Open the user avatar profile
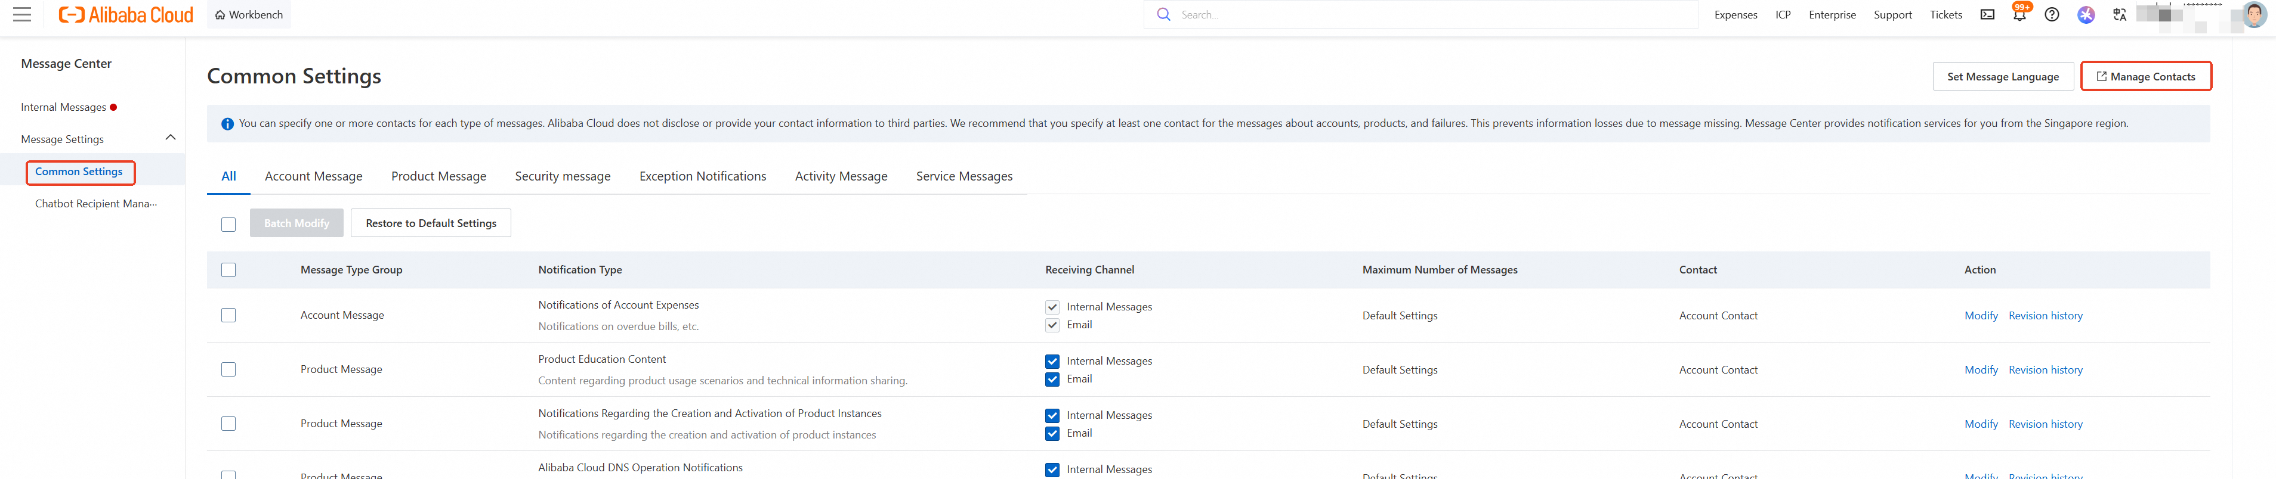Screen dimensions: 2276x479 coord(2254,15)
